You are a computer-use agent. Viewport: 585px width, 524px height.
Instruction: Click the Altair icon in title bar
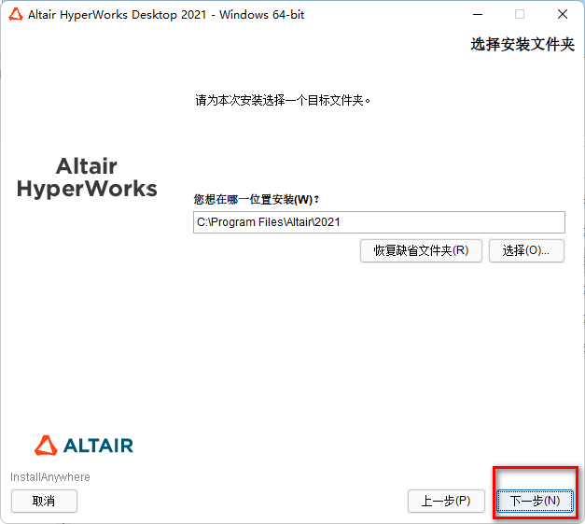coord(13,14)
